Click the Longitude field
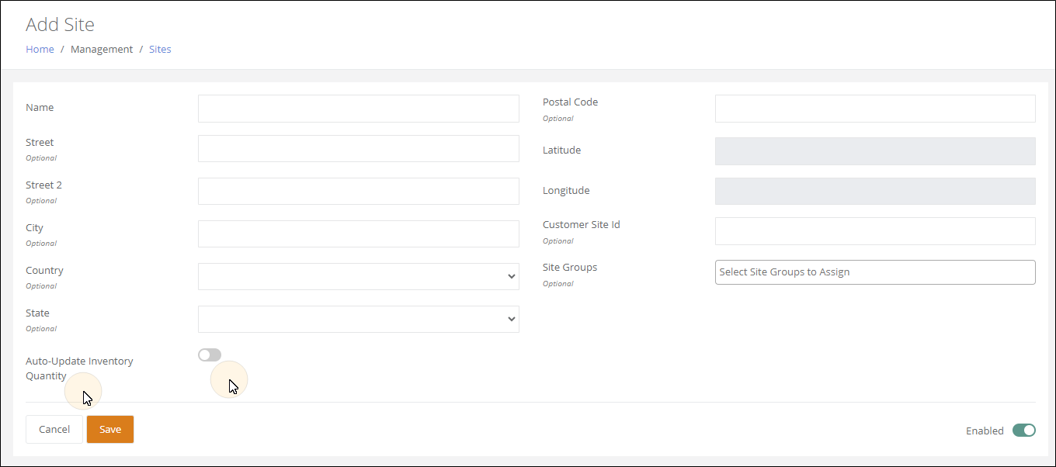This screenshot has width=1056, height=467. (x=875, y=191)
